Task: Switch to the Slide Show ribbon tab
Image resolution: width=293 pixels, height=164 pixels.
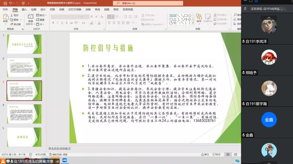Action: tap(73, 9)
